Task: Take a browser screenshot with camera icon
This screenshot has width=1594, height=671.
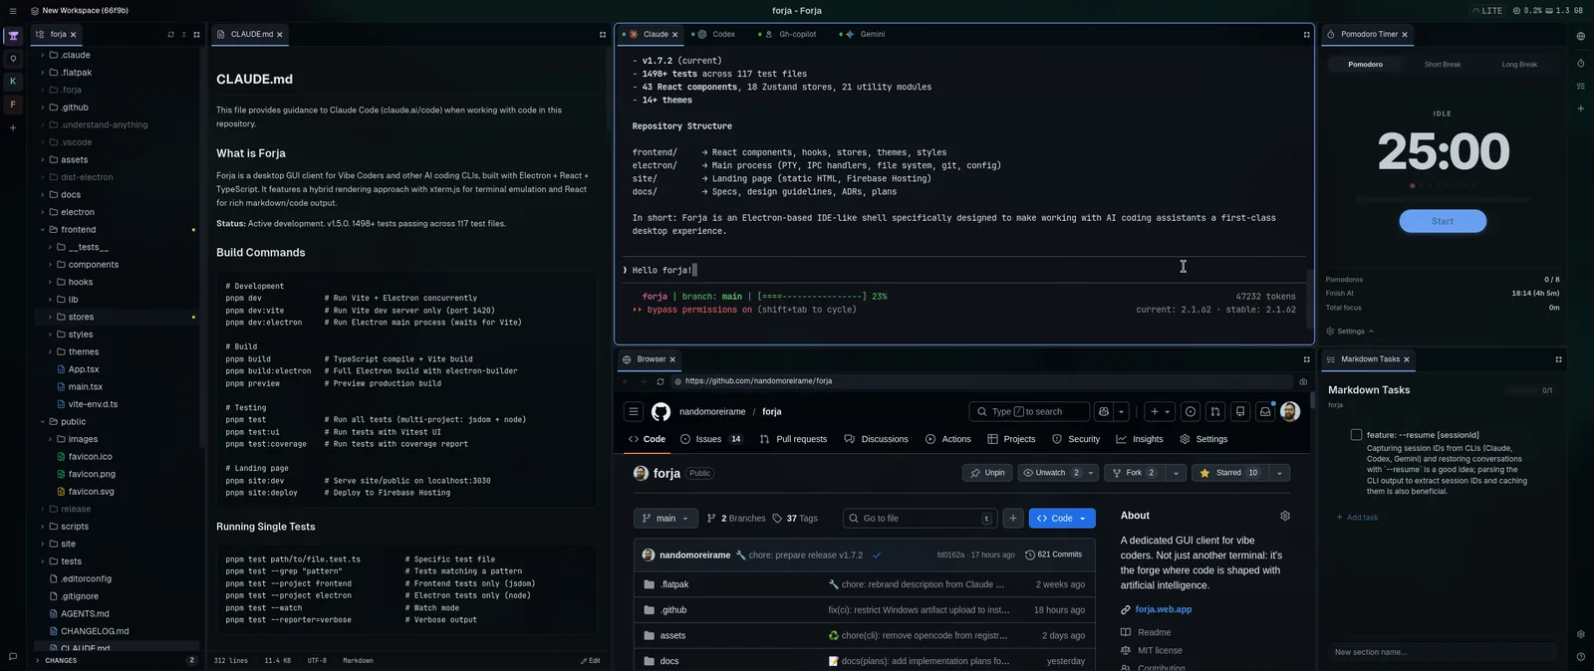Action: (x=1303, y=381)
